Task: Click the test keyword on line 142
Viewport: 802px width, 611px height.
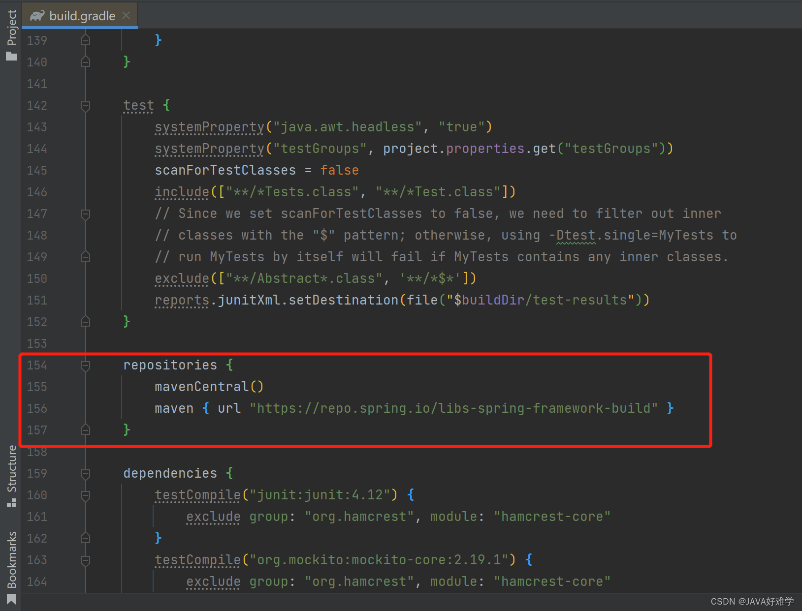Action: (138, 105)
